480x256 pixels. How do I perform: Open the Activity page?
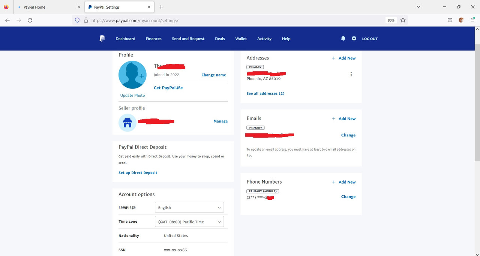pyautogui.click(x=264, y=39)
